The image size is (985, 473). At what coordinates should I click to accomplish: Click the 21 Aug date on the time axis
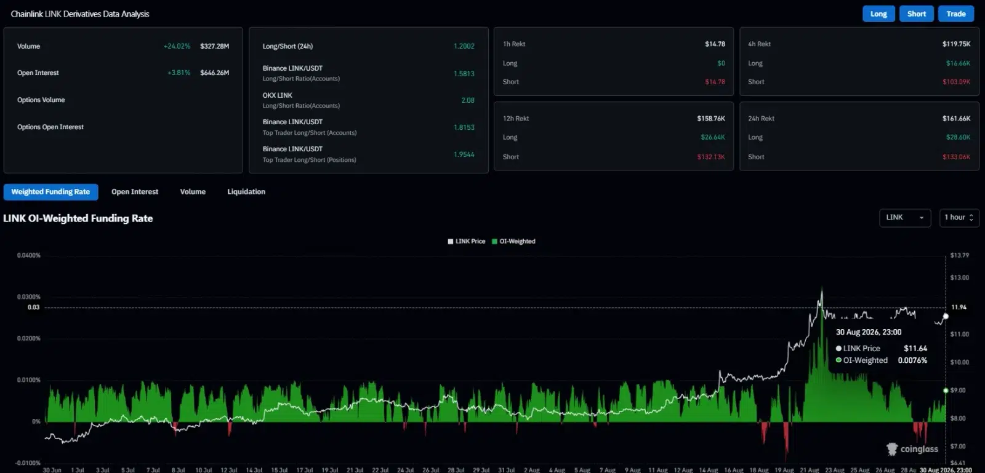(810, 470)
